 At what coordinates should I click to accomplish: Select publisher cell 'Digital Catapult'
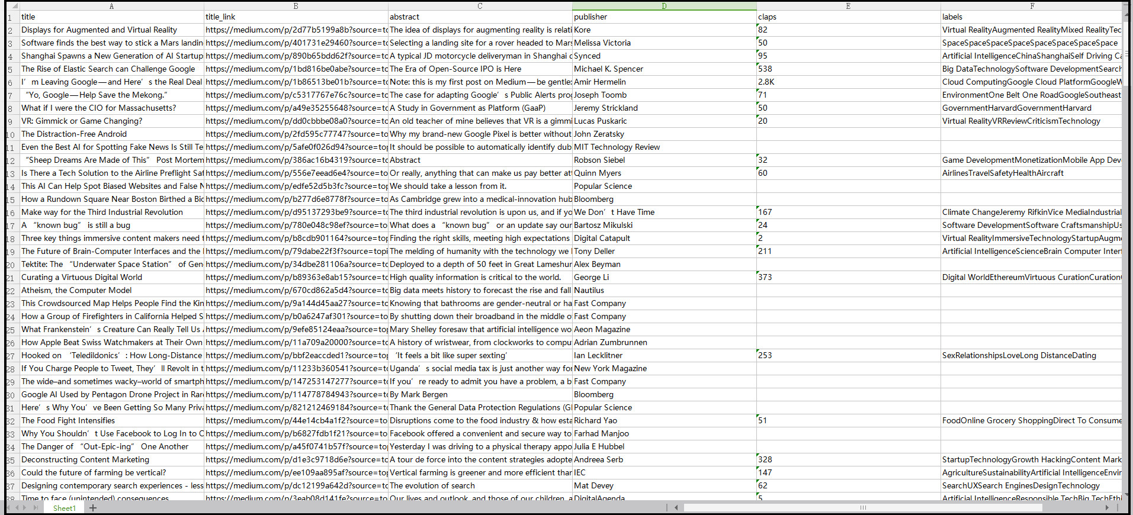[664, 238]
